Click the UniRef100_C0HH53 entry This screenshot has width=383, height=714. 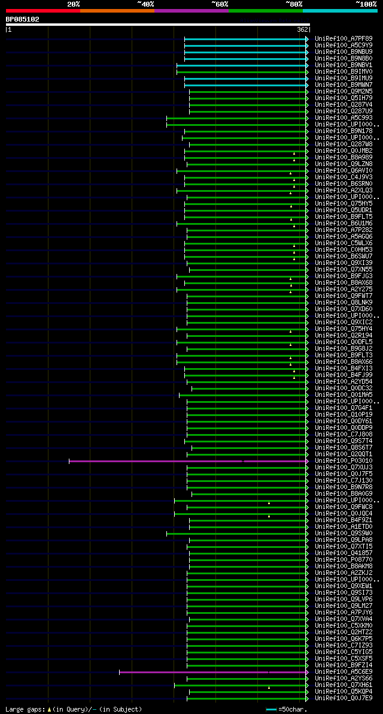tap(344, 250)
